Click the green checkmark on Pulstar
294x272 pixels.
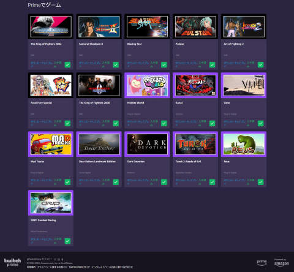(213, 65)
